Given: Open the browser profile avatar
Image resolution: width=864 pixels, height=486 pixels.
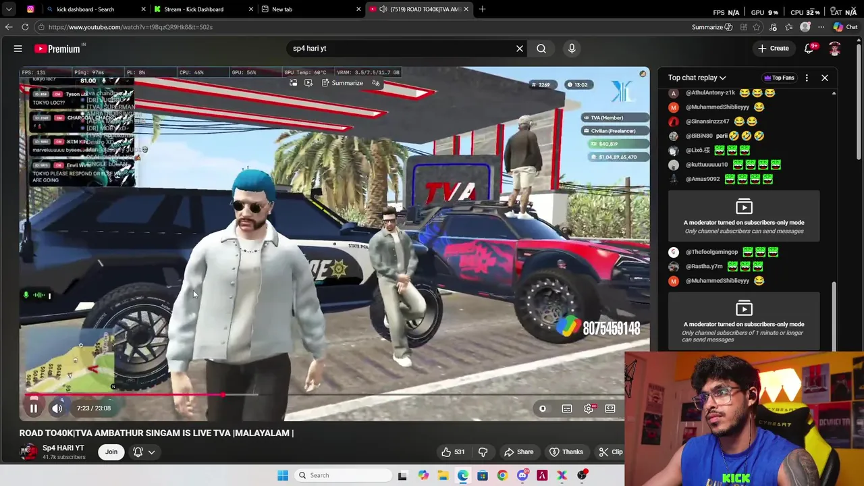Looking at the screenshot, I should (x=805, y=27).
